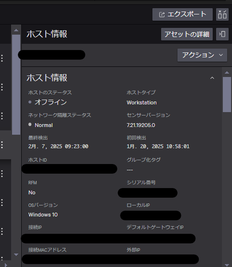
Task: Click the host panel scrollbar thumb
Action: click(x=227, y=94)
